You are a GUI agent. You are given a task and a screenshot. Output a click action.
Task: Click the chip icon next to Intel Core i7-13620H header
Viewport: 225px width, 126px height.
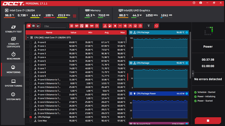pos(7,10)
